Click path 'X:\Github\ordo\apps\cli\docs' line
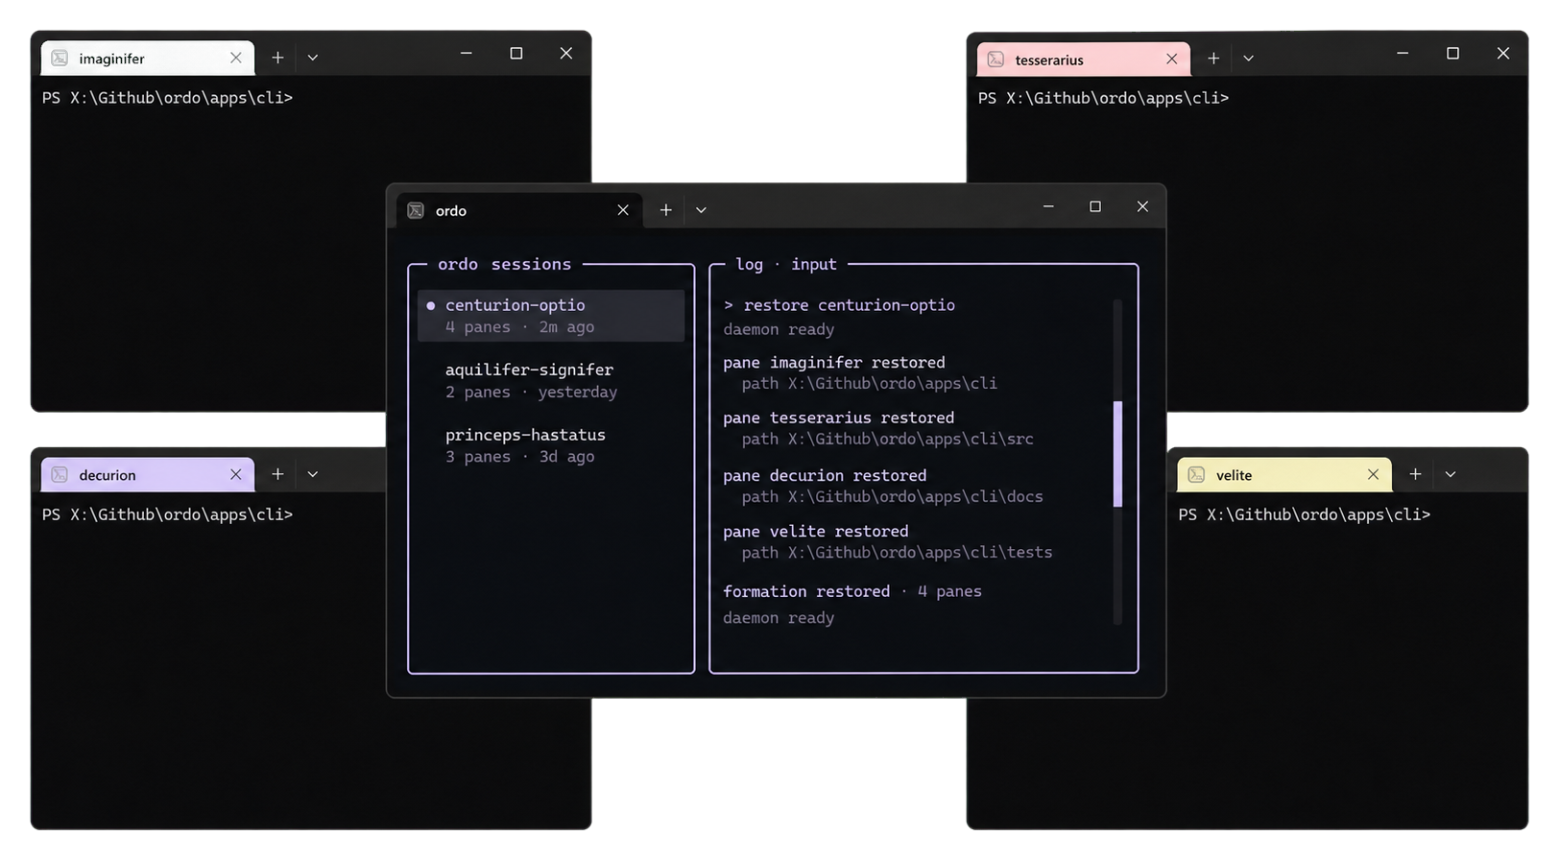The image size is (1559, 860). point(893,497)
